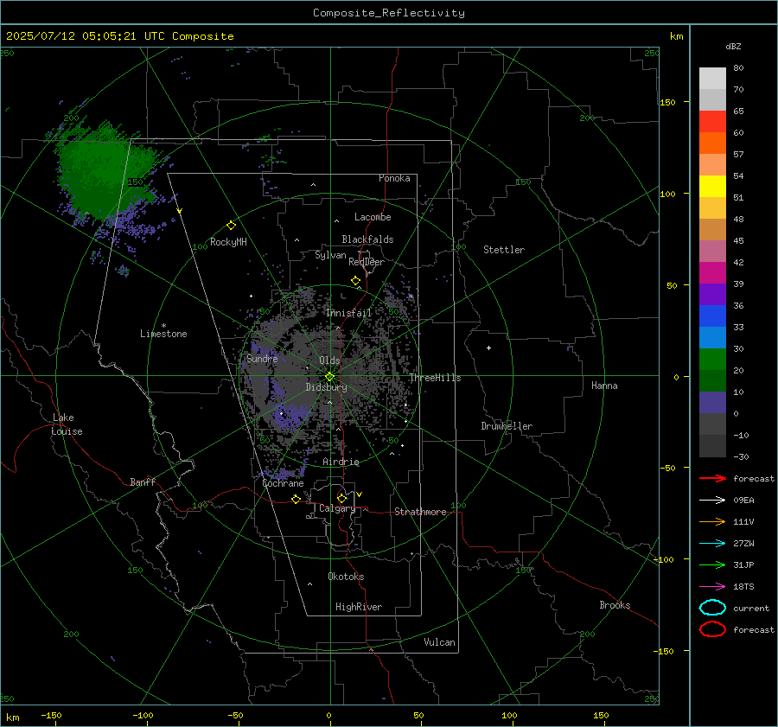
Task: Click the orange 111V arrow legend icon
Action: tap(712, 521)
